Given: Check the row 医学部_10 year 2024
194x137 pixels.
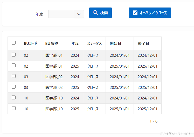Looking at the screenshot, I should (13, 97).
